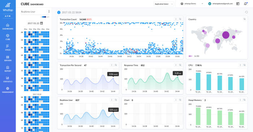Viewport: 253px width, 132px height.
Task: Expand the Transaction Per Second panel
Action: 116,65
